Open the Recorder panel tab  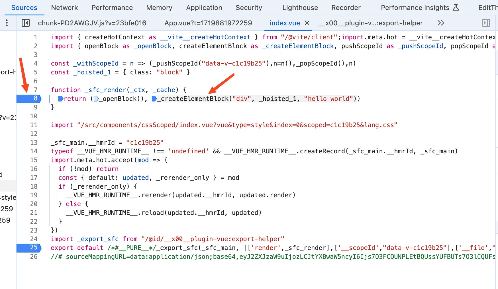[346, 8]
